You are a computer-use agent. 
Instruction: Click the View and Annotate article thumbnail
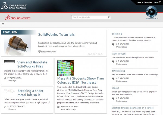click(9, 62)
